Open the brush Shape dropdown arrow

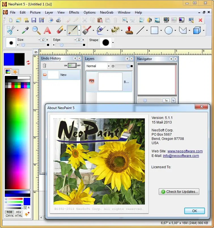click(x=113, y=42)
